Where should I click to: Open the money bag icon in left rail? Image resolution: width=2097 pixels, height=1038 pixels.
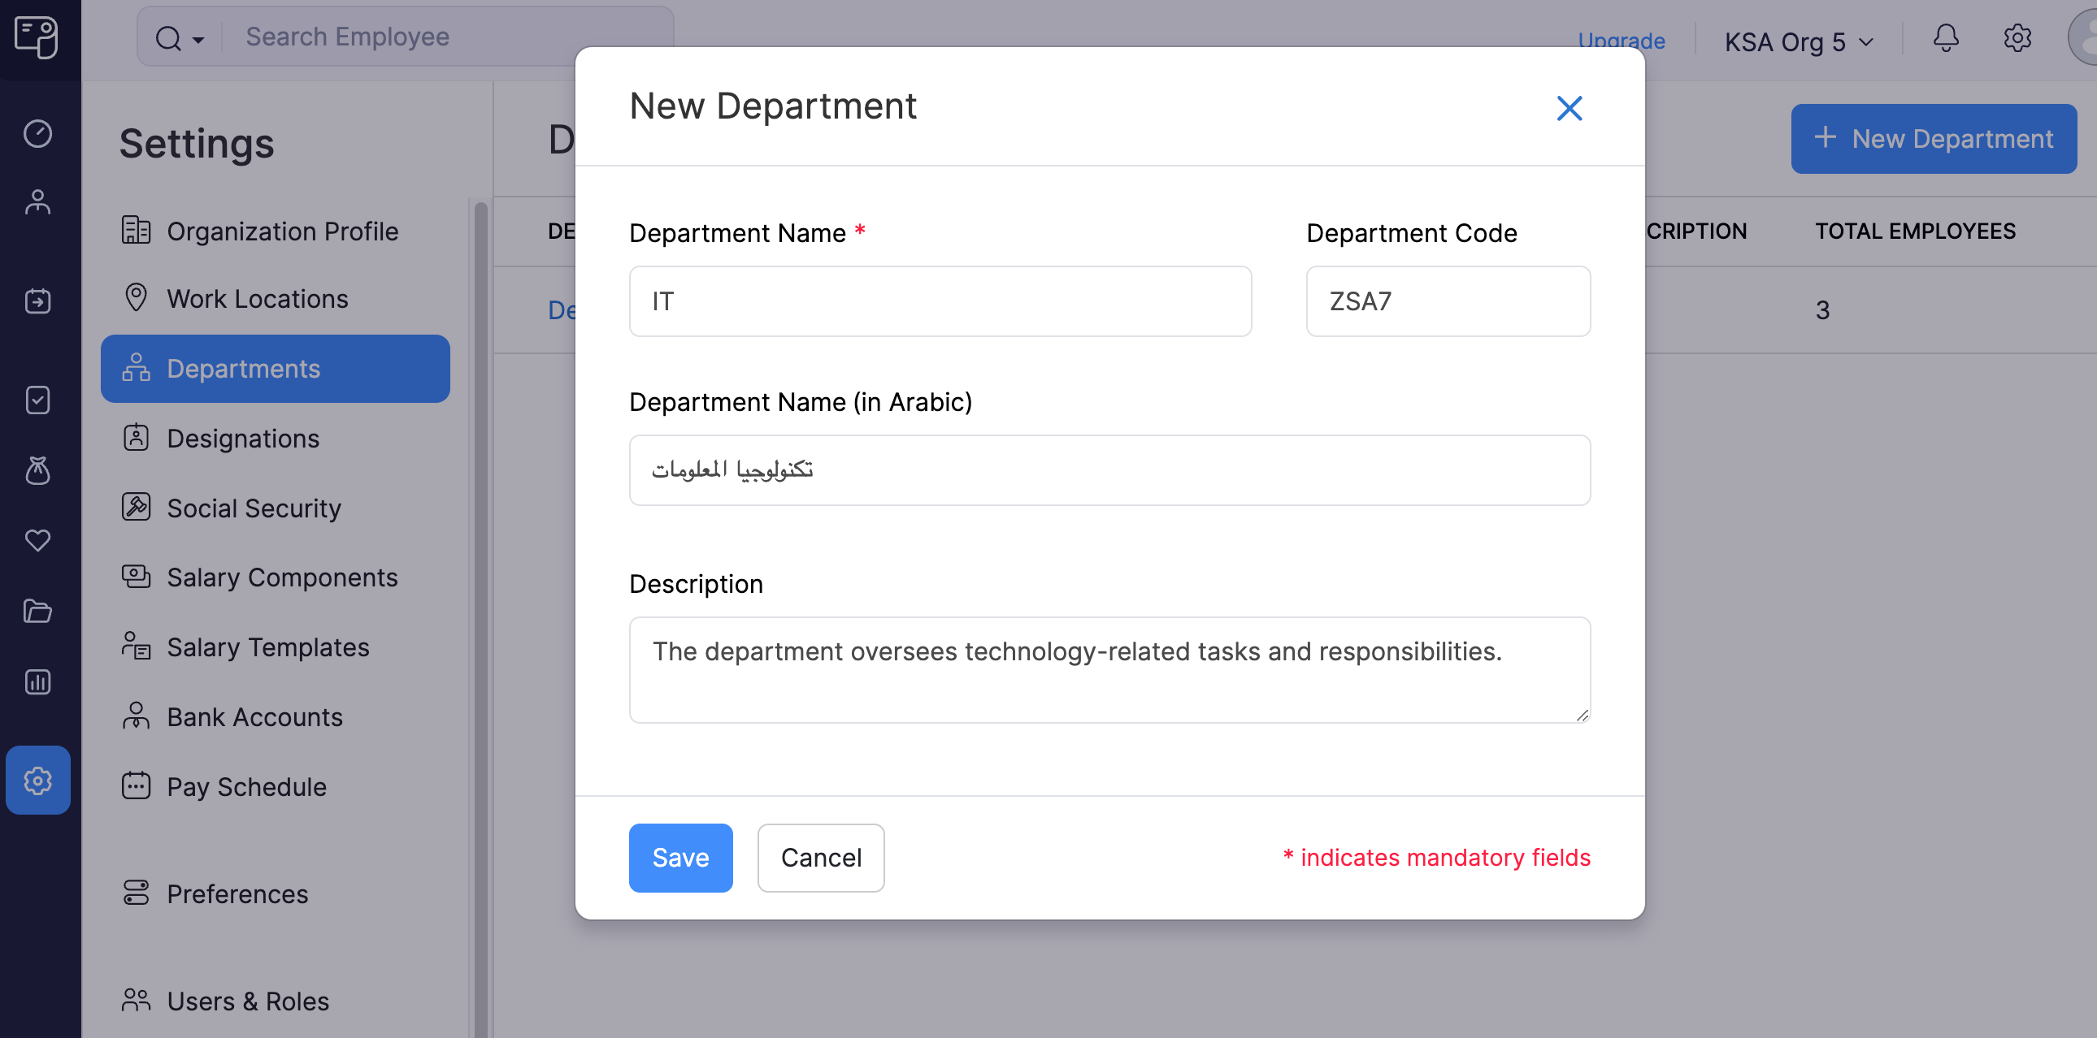tap(37, 470)
